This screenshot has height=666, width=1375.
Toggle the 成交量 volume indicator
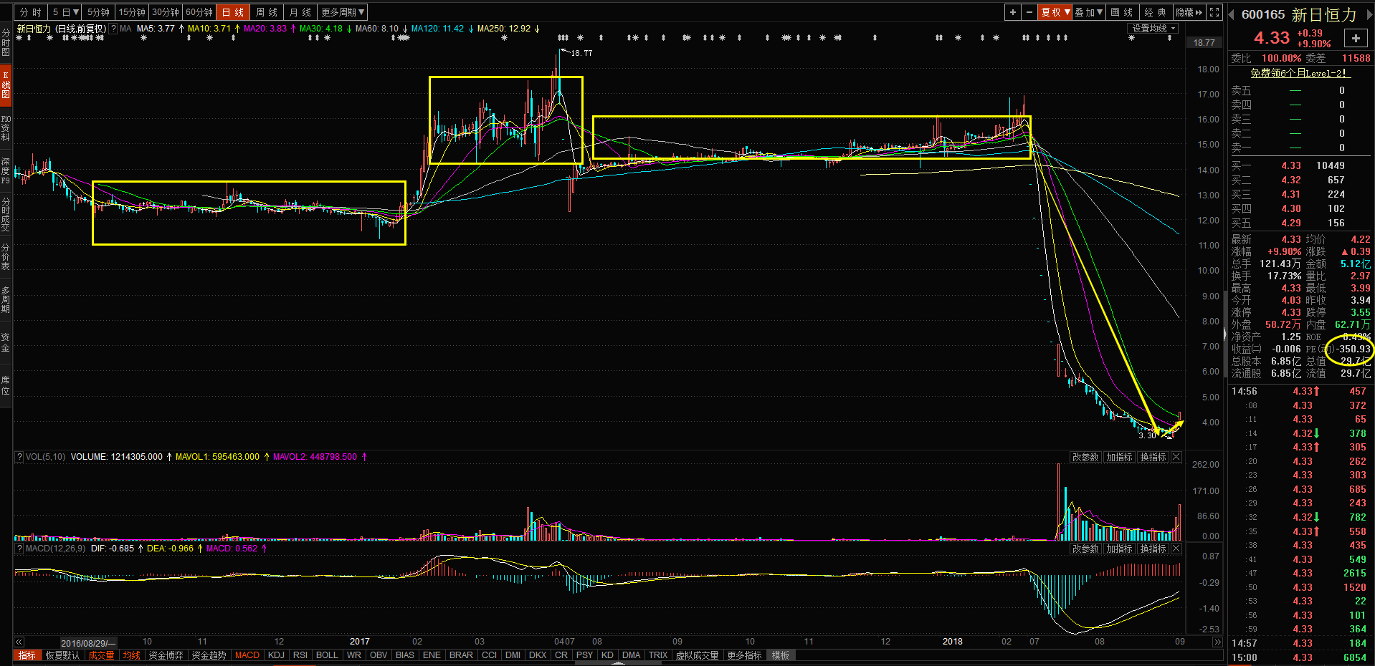[101, 655]
